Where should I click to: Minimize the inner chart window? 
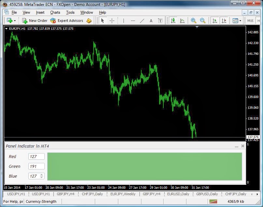point(244,12)
